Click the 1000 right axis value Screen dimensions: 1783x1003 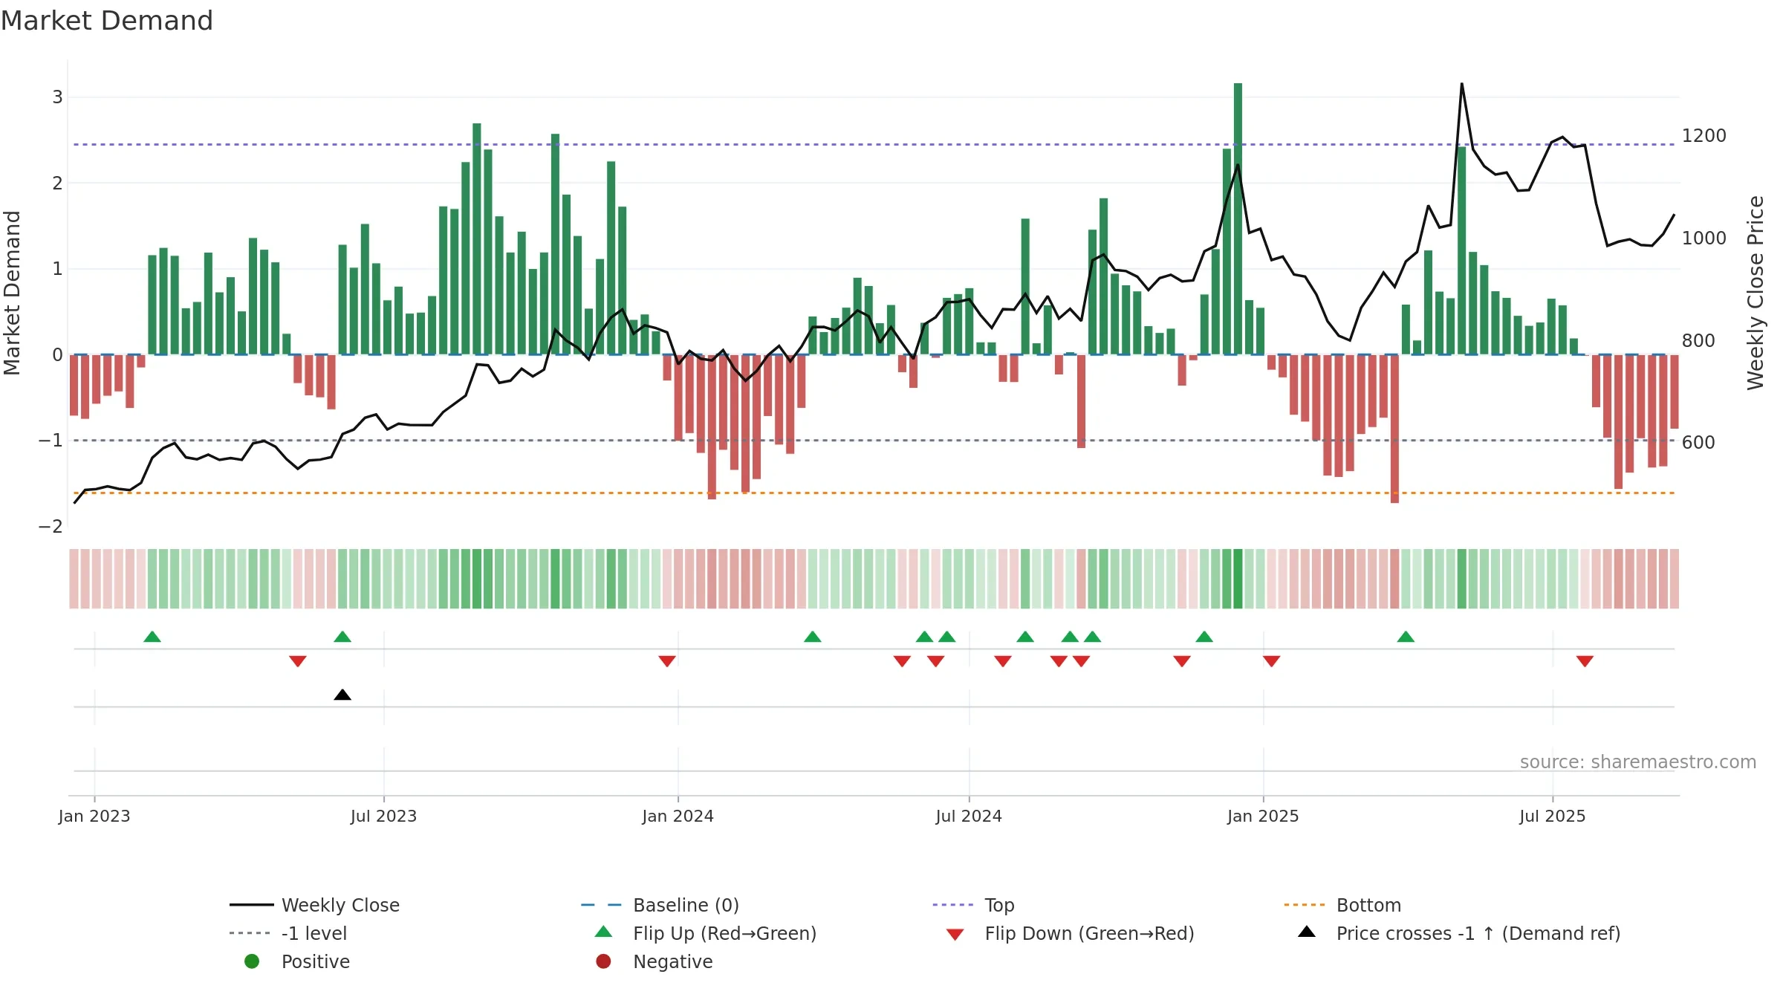tap(1704, 238)
